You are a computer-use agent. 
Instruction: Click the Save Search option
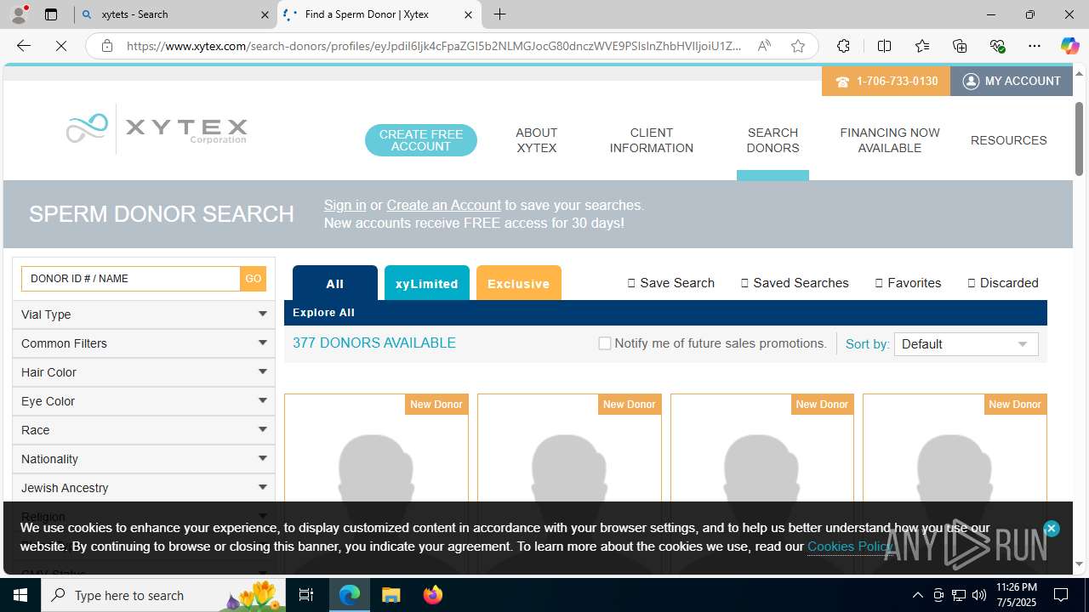(x=671, y=283)
